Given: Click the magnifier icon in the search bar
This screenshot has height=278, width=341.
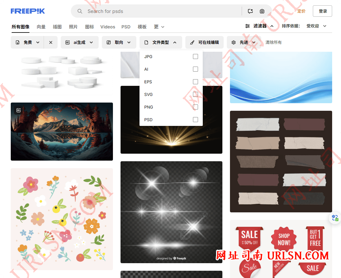Looking at the screenshot, I should pos(80,11).
